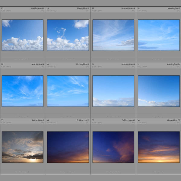
Task: Open the MorningBlue-24 thumbnail
Action: (x=113, y=35)
